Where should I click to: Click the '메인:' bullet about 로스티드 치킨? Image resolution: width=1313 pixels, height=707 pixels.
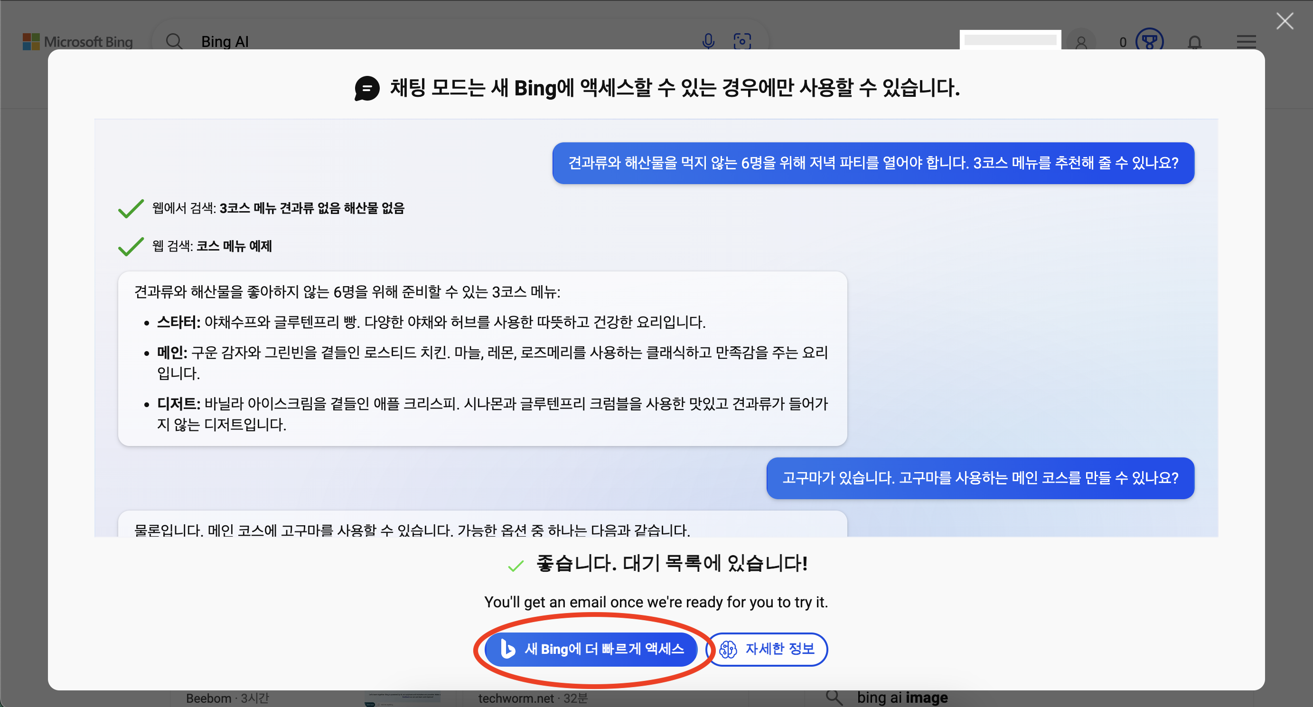[492, 363]
